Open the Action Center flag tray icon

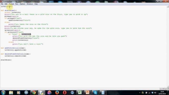(x=146, y=93)
